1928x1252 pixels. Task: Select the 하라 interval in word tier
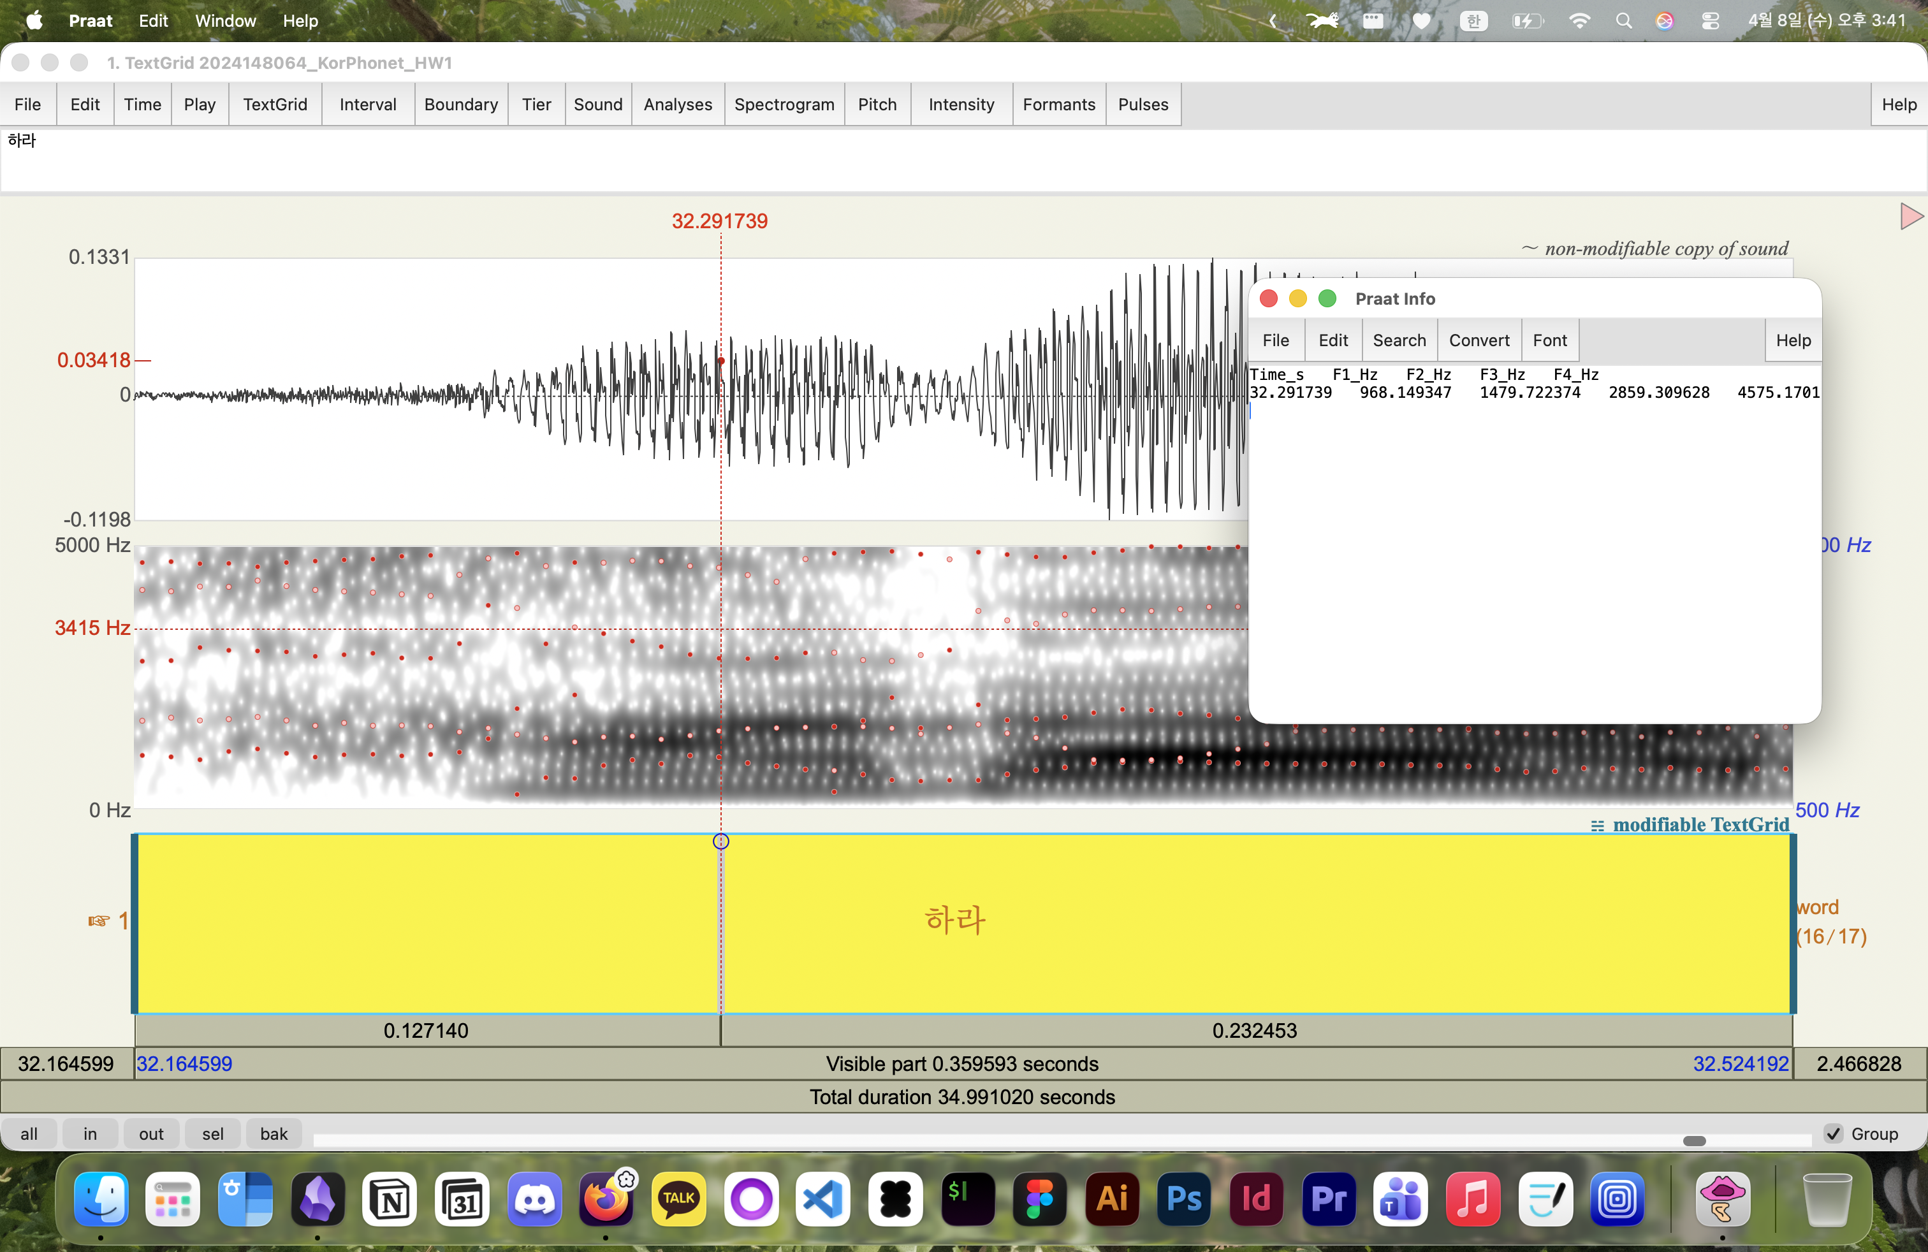954,921
